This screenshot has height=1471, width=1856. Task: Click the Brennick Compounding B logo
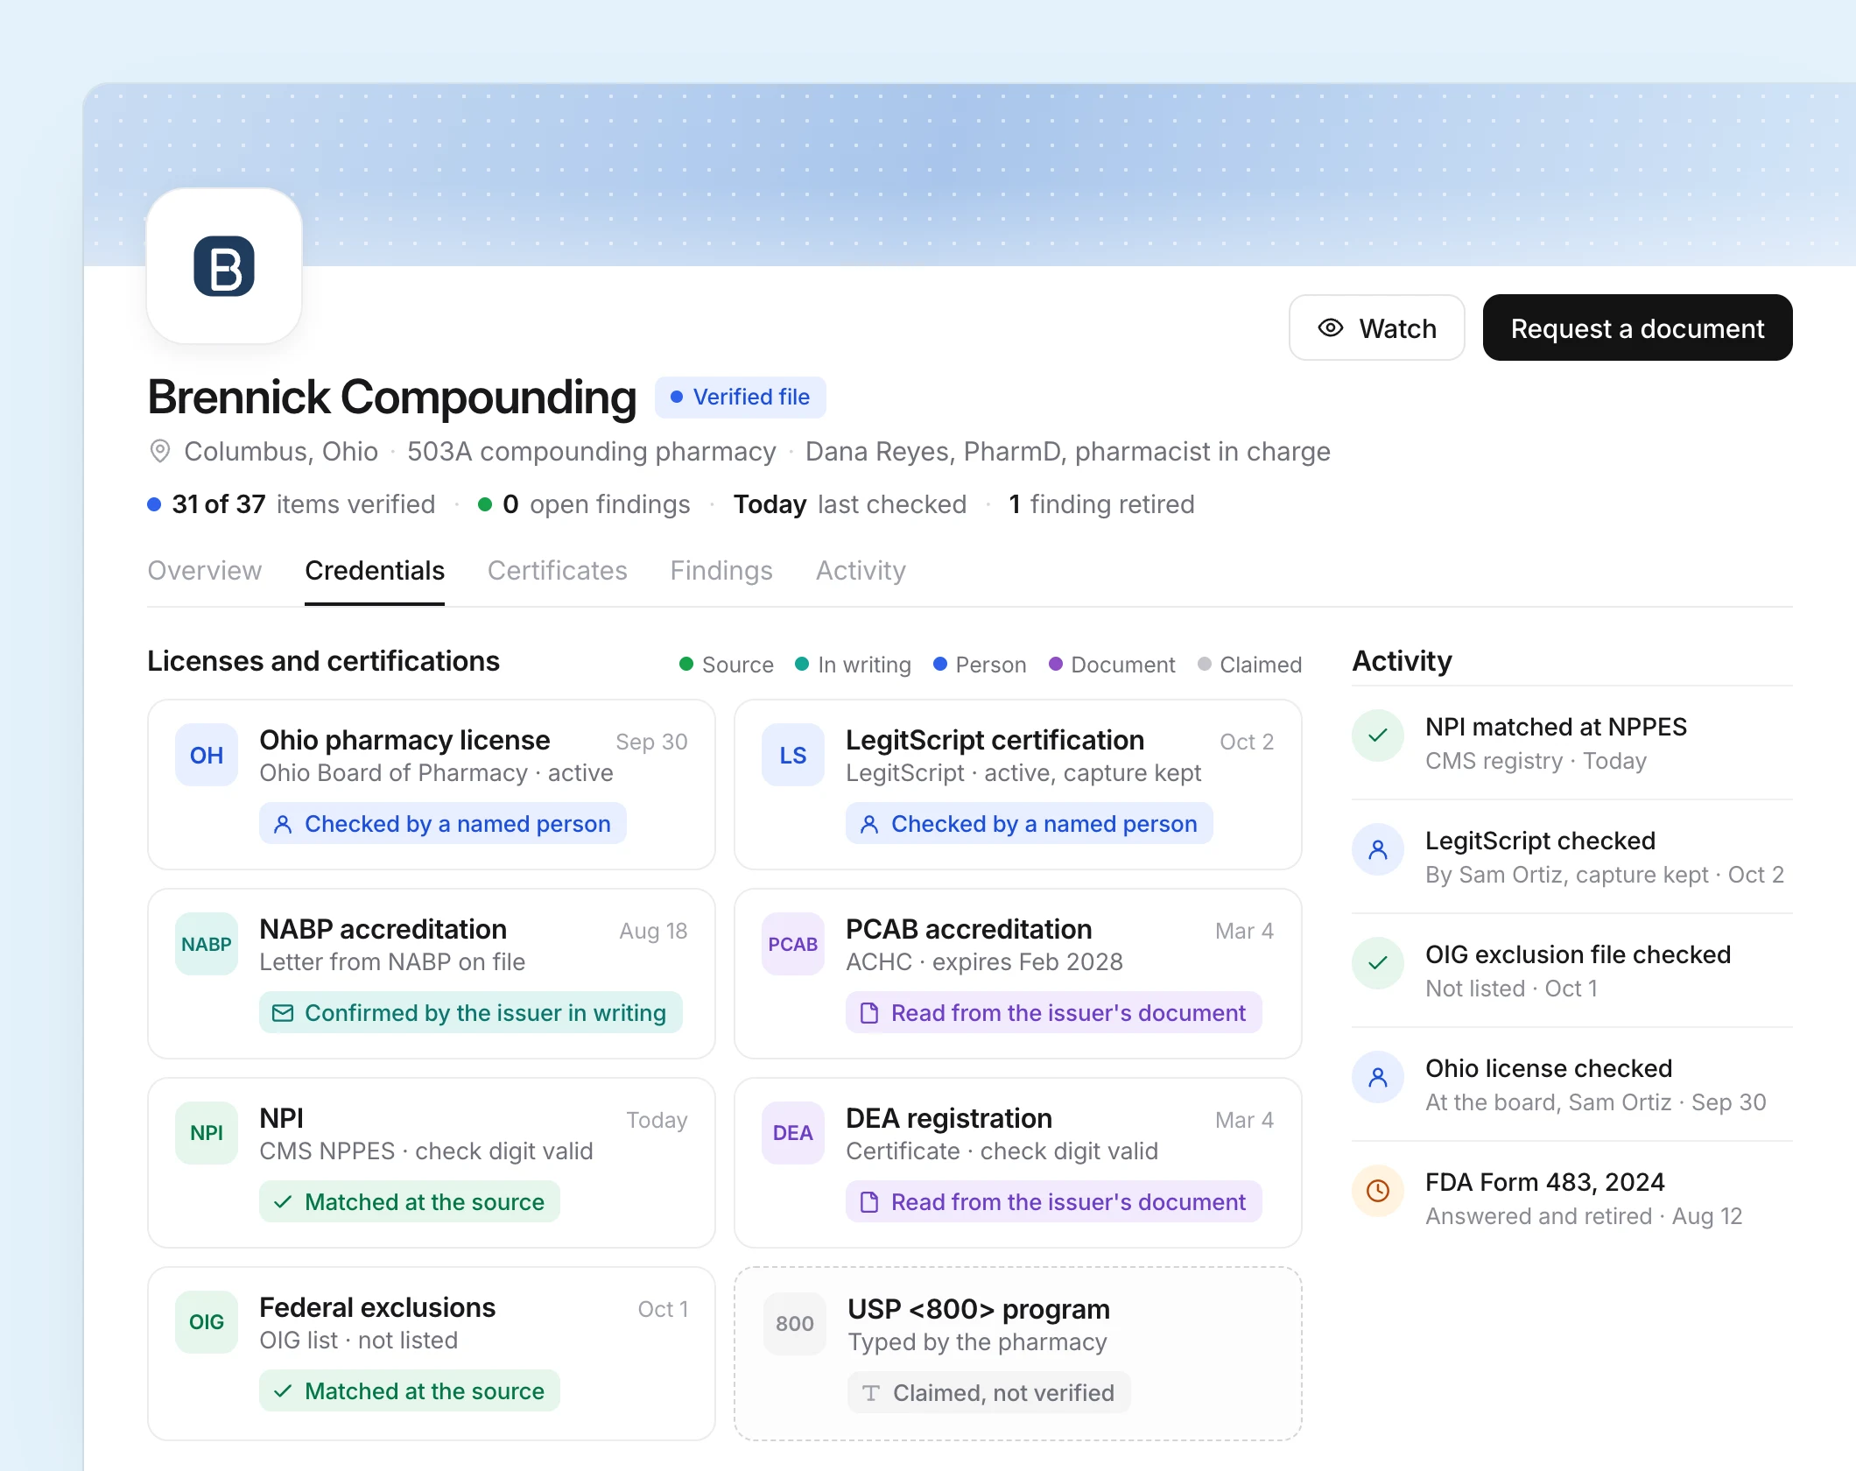tap(224, 266)
